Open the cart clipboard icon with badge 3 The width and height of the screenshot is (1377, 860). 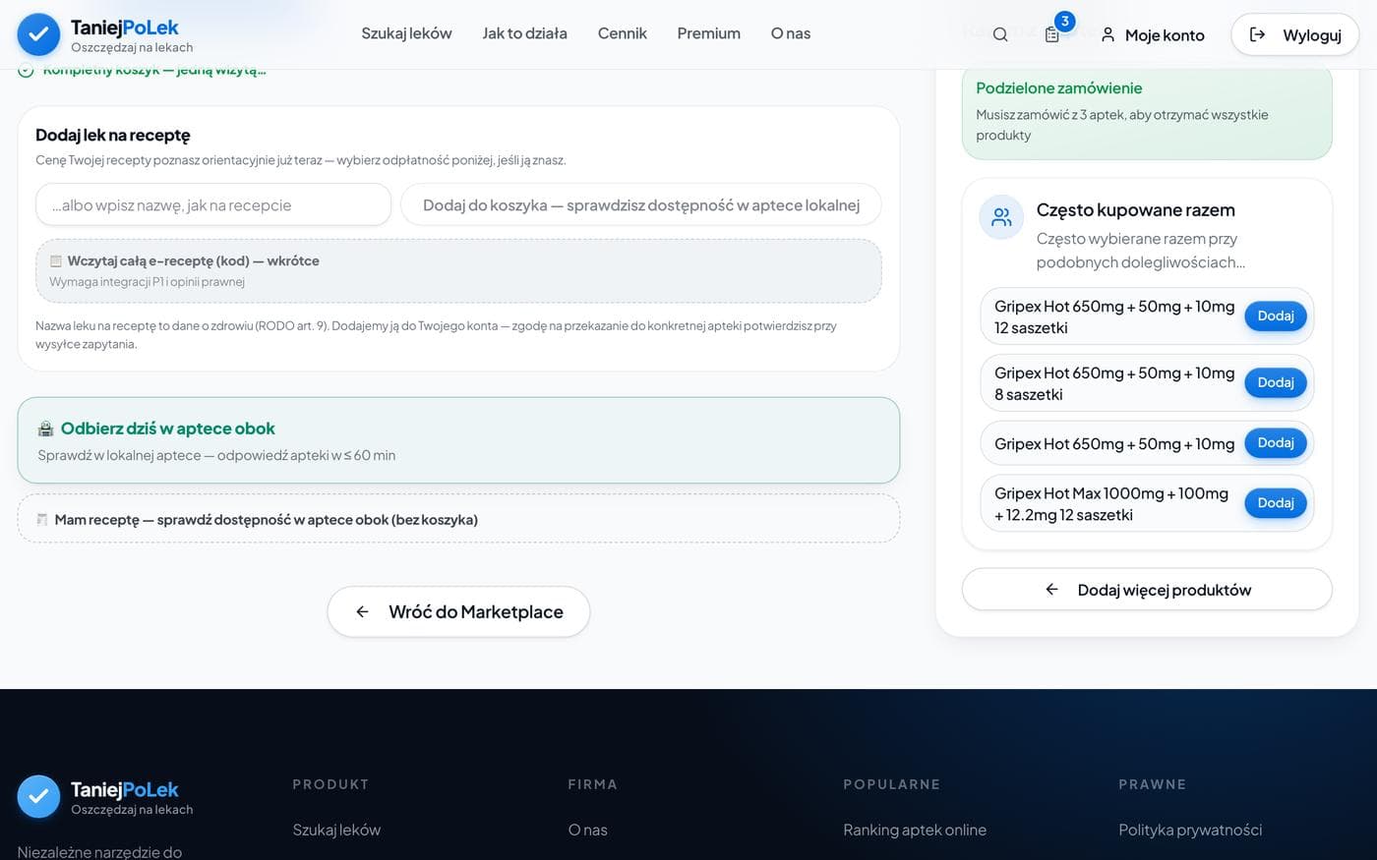1052,34
